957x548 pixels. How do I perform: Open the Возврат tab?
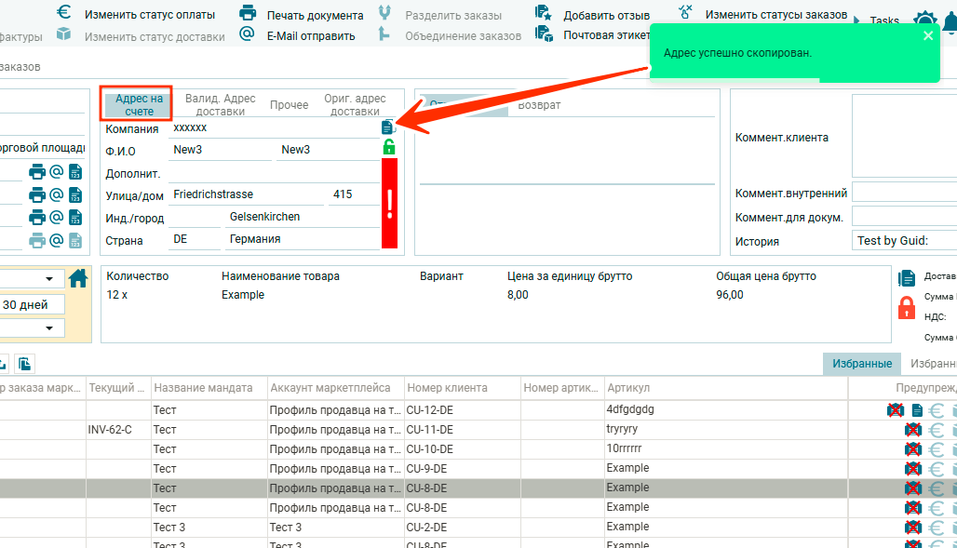point(539,105)
